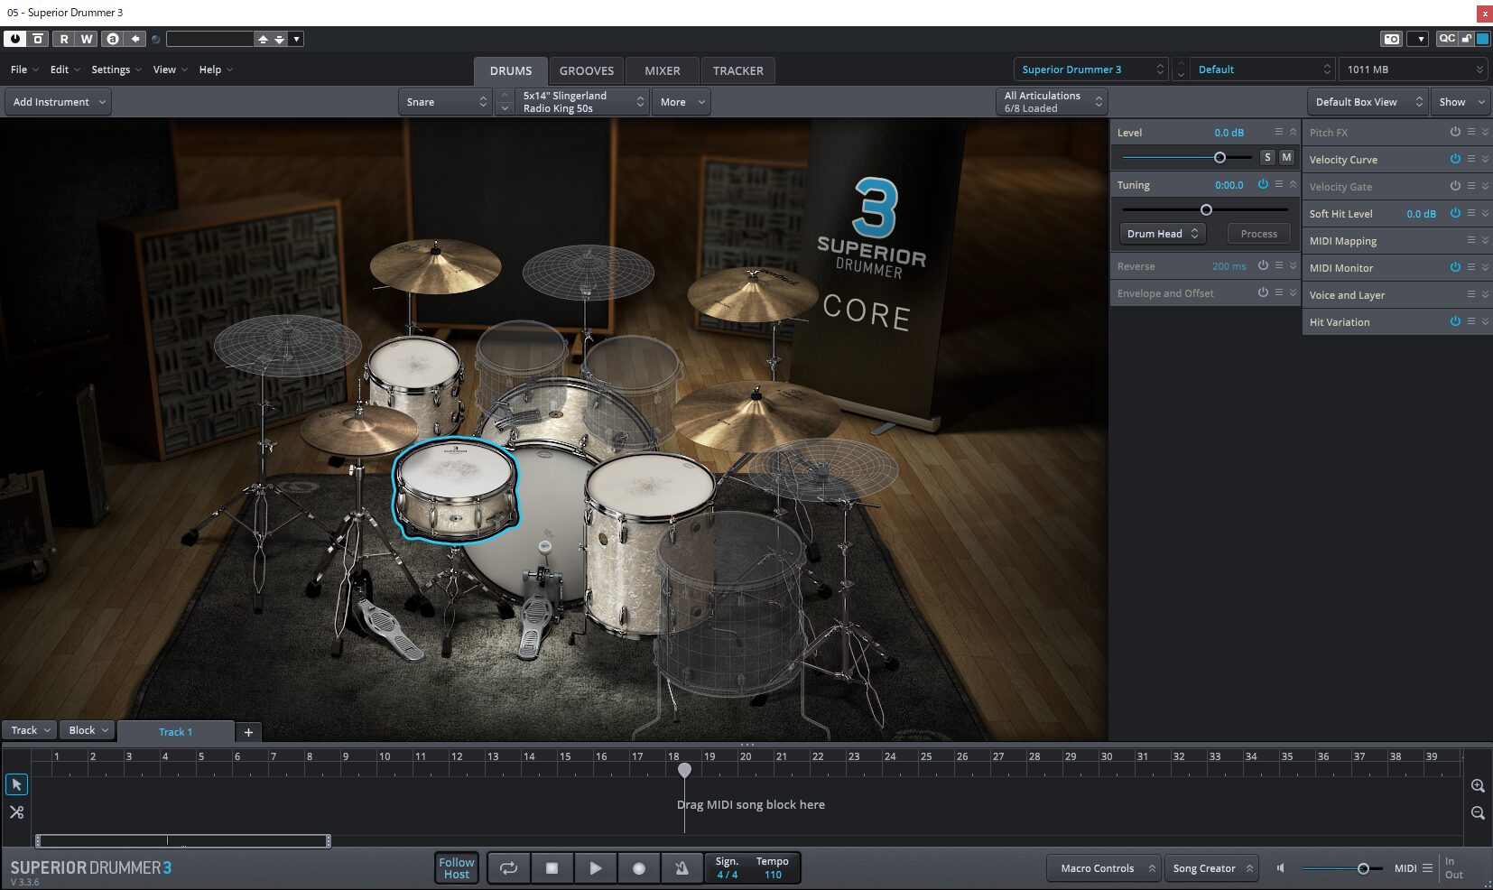Expand the Velocity Curve section
The image size is (1493, 890).
(1485, 159)
